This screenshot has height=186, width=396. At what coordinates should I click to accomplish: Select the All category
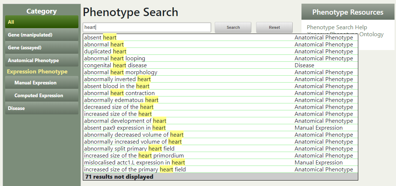[41, 22]
